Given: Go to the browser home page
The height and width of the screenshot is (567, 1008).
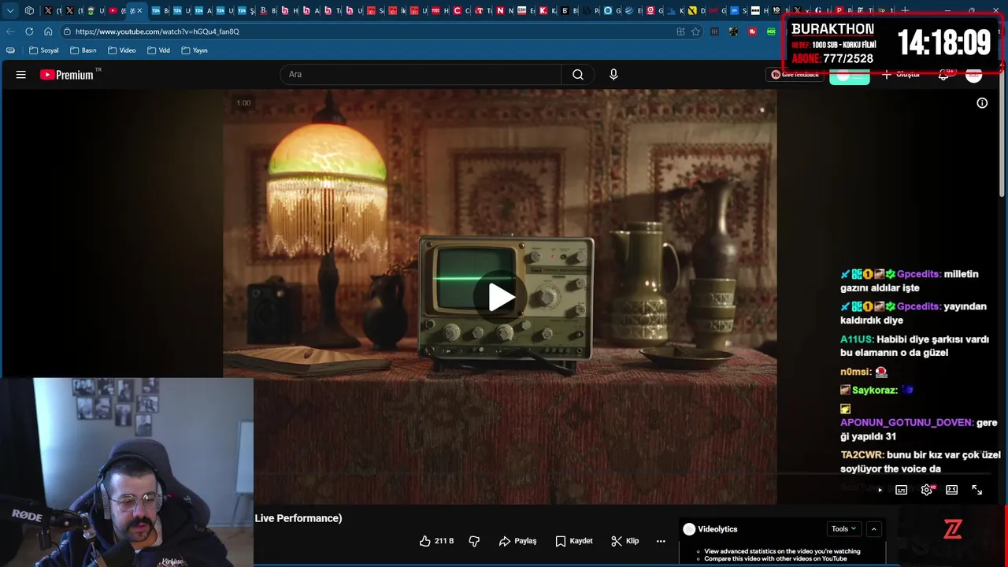Looking at the screenshot, I should click(x=48, y=31).
